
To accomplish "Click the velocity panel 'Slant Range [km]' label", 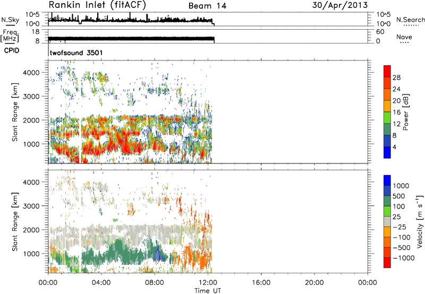I will [x=15, y=221].
